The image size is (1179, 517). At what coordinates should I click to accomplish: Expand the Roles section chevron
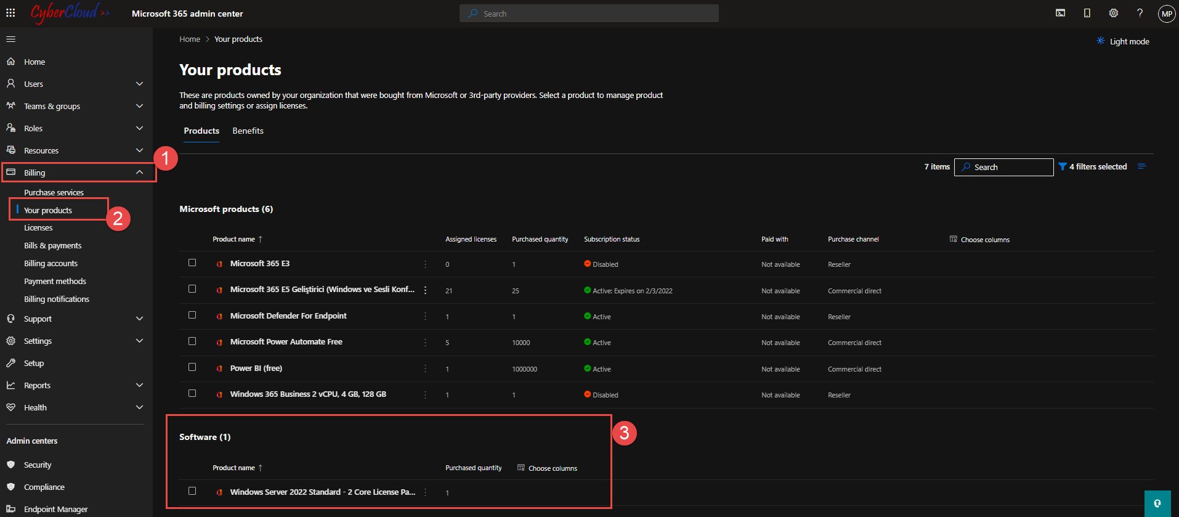[139, 128]
